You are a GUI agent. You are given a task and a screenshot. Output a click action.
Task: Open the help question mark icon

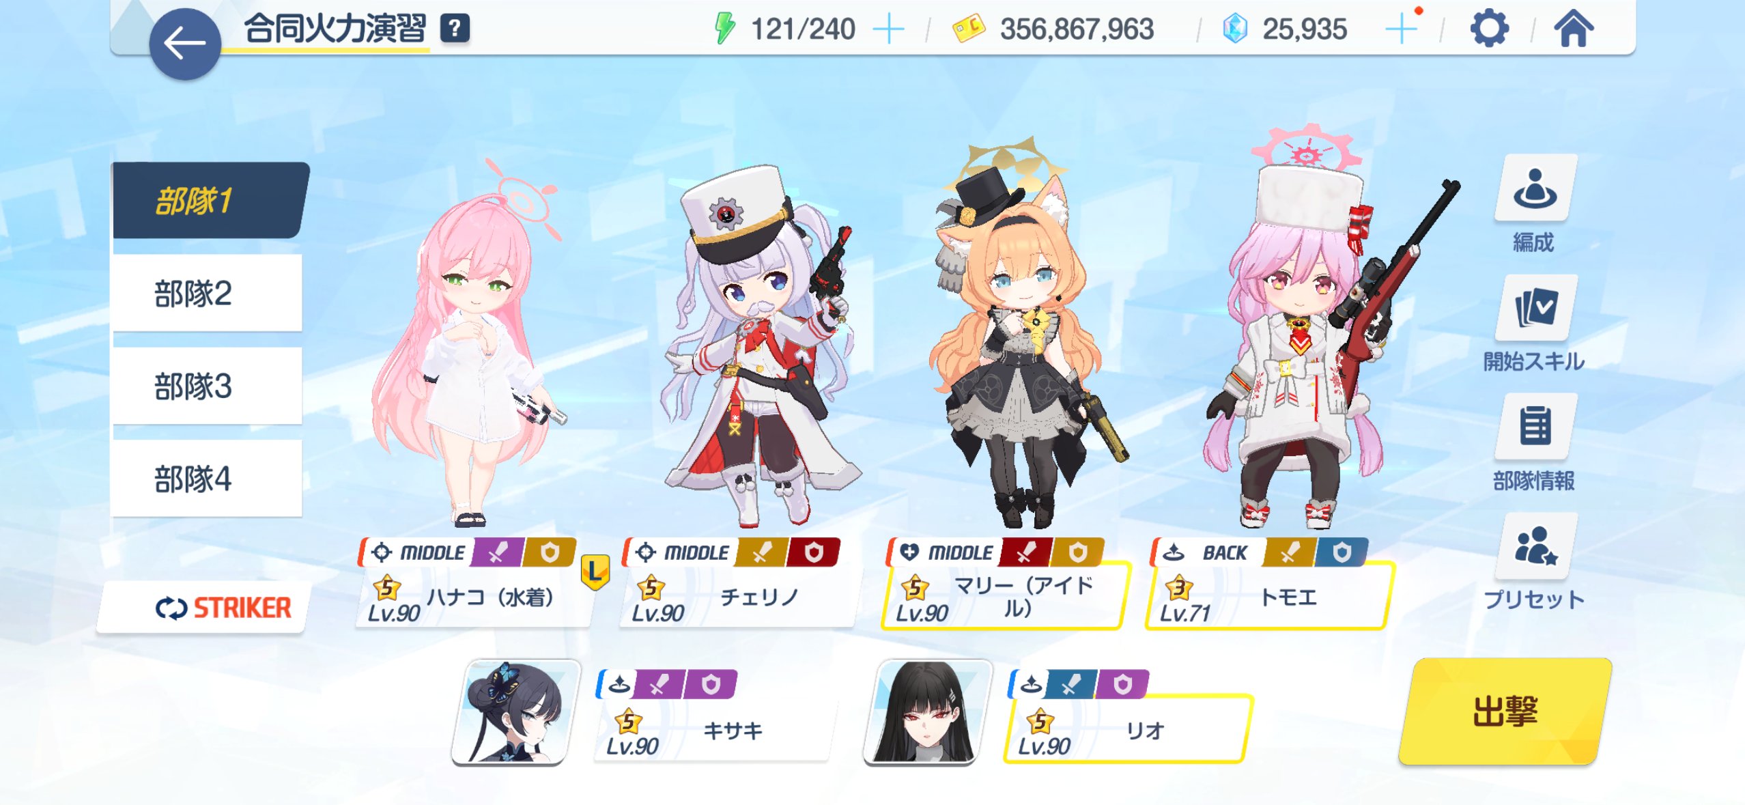coord(455,29)
